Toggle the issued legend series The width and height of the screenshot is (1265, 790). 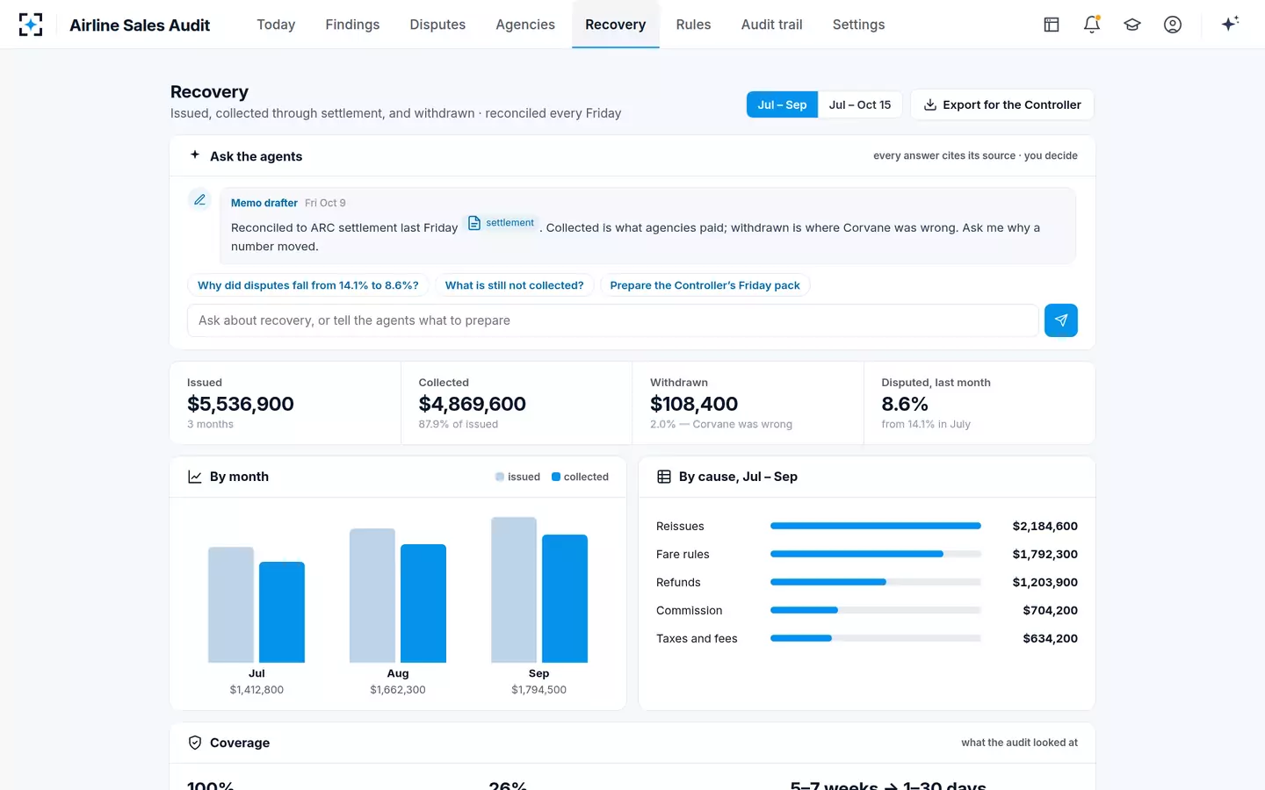tap(517, 477)
